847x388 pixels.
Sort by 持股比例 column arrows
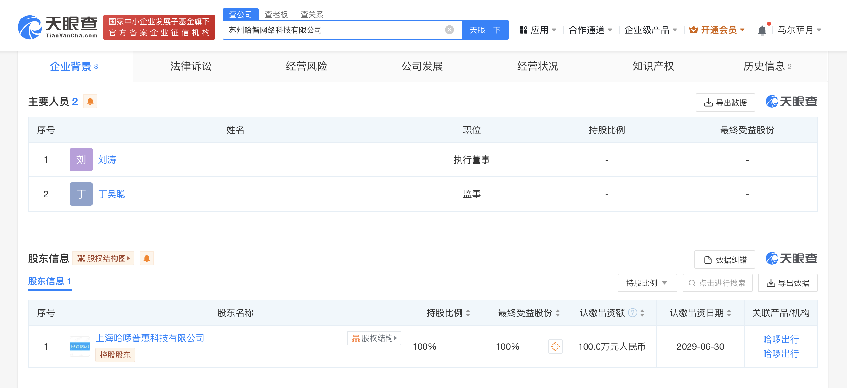pyautogui.click(x=468, y=313)
